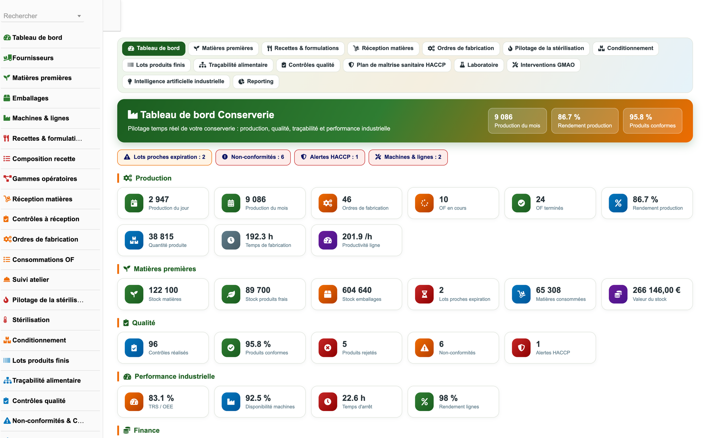Image resolution: width=708 pixels, height=438 pixels.
Task: Switch to the Reporting tab
Action: [256, 81]
